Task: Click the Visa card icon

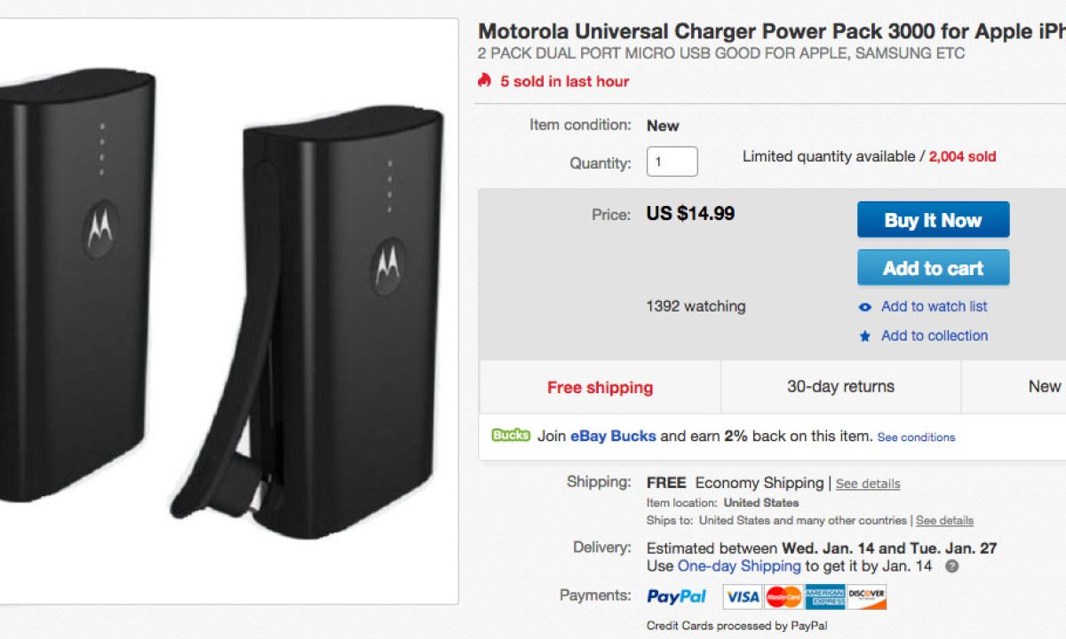Action: click(743, 596)
